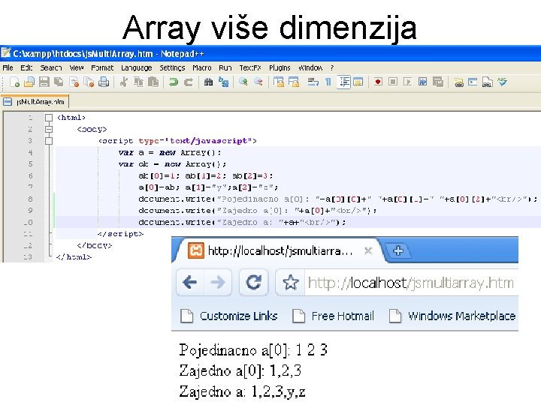Click the closing '</script>' tag line
The height and width of the screenshot is (405, 541).
click(120, 234)
